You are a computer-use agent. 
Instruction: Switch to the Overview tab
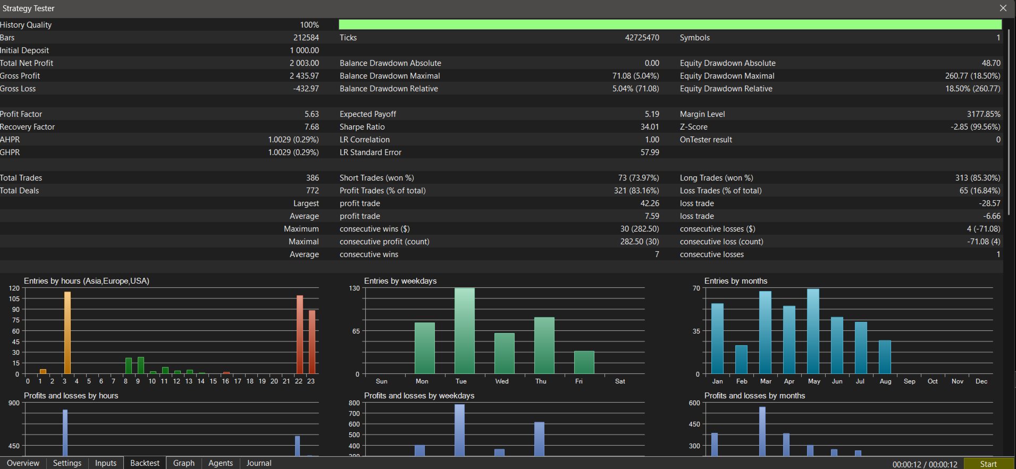[x=23, y=463]
